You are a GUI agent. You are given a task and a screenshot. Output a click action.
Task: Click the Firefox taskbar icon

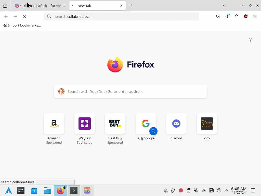(x=61, y=190)
